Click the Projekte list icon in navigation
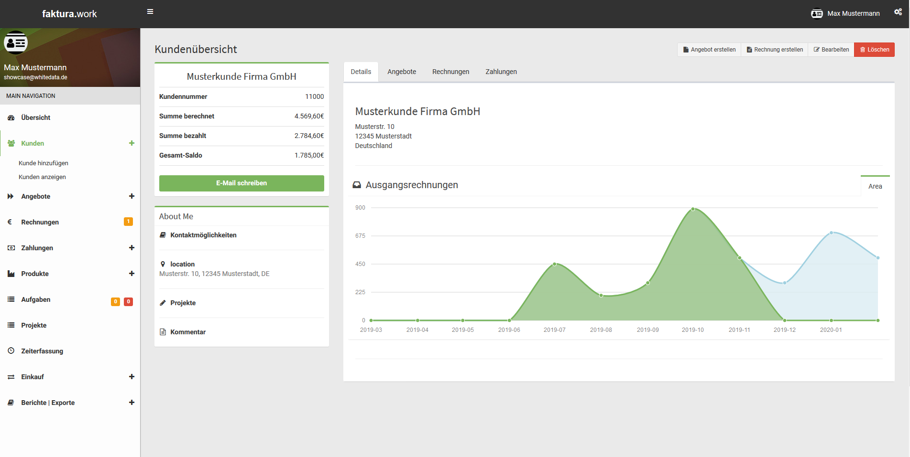910x457 pixels. pos(11,325)
